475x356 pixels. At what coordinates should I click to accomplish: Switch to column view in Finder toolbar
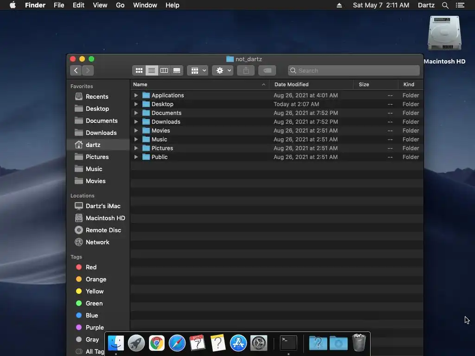point(164,70)
